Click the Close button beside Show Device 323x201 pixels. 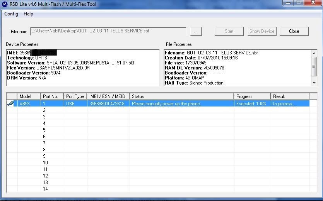(294, 32)
